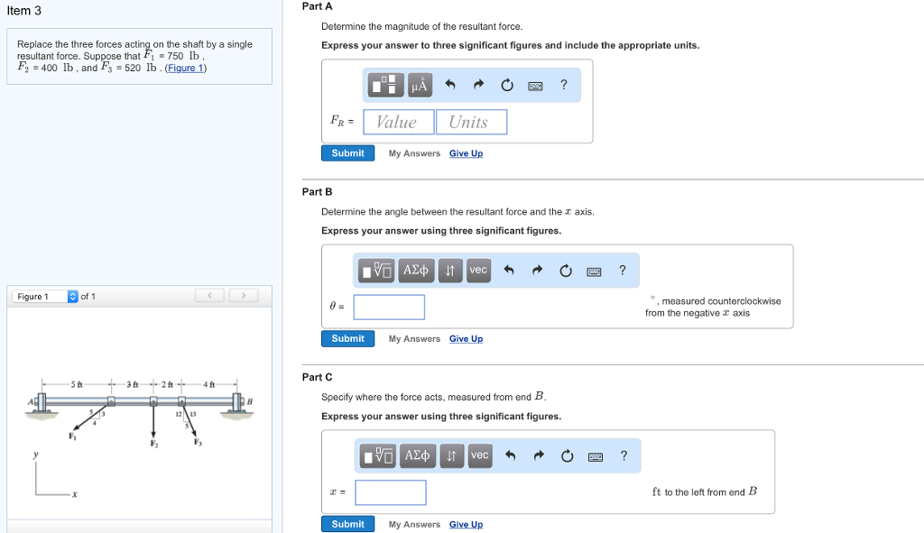Insert vec notation in Part B

tap(478, 271)
